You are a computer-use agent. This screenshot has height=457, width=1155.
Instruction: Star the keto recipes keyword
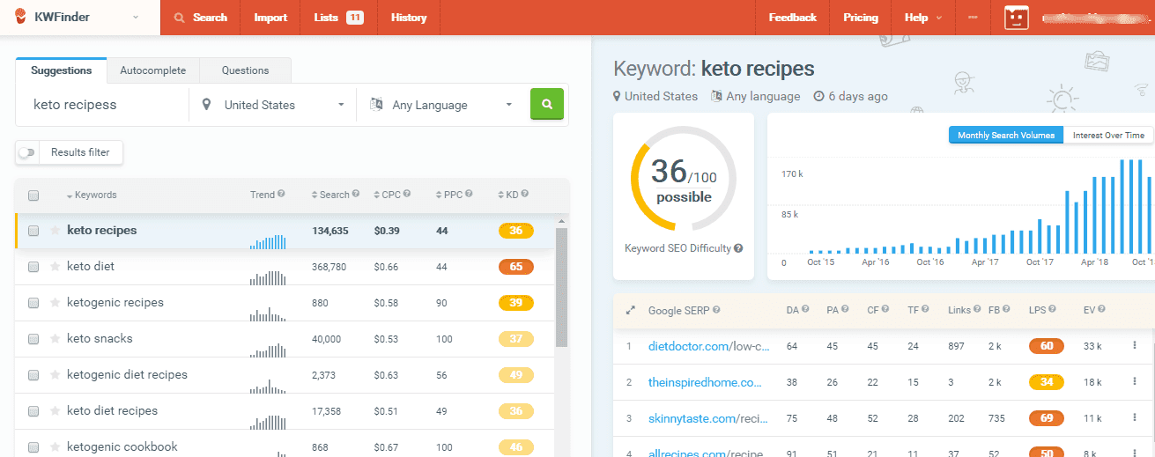click(56, 231)
